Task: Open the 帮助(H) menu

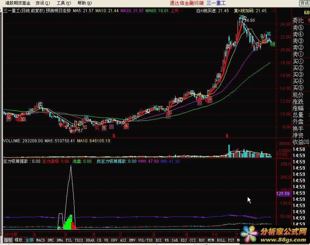Action: click(85, 3)
